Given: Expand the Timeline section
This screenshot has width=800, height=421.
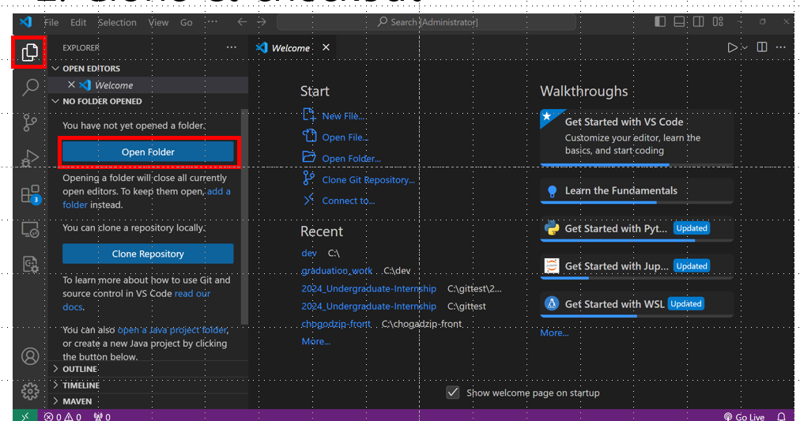Looking at the screenshot, I should click(55, 385).
